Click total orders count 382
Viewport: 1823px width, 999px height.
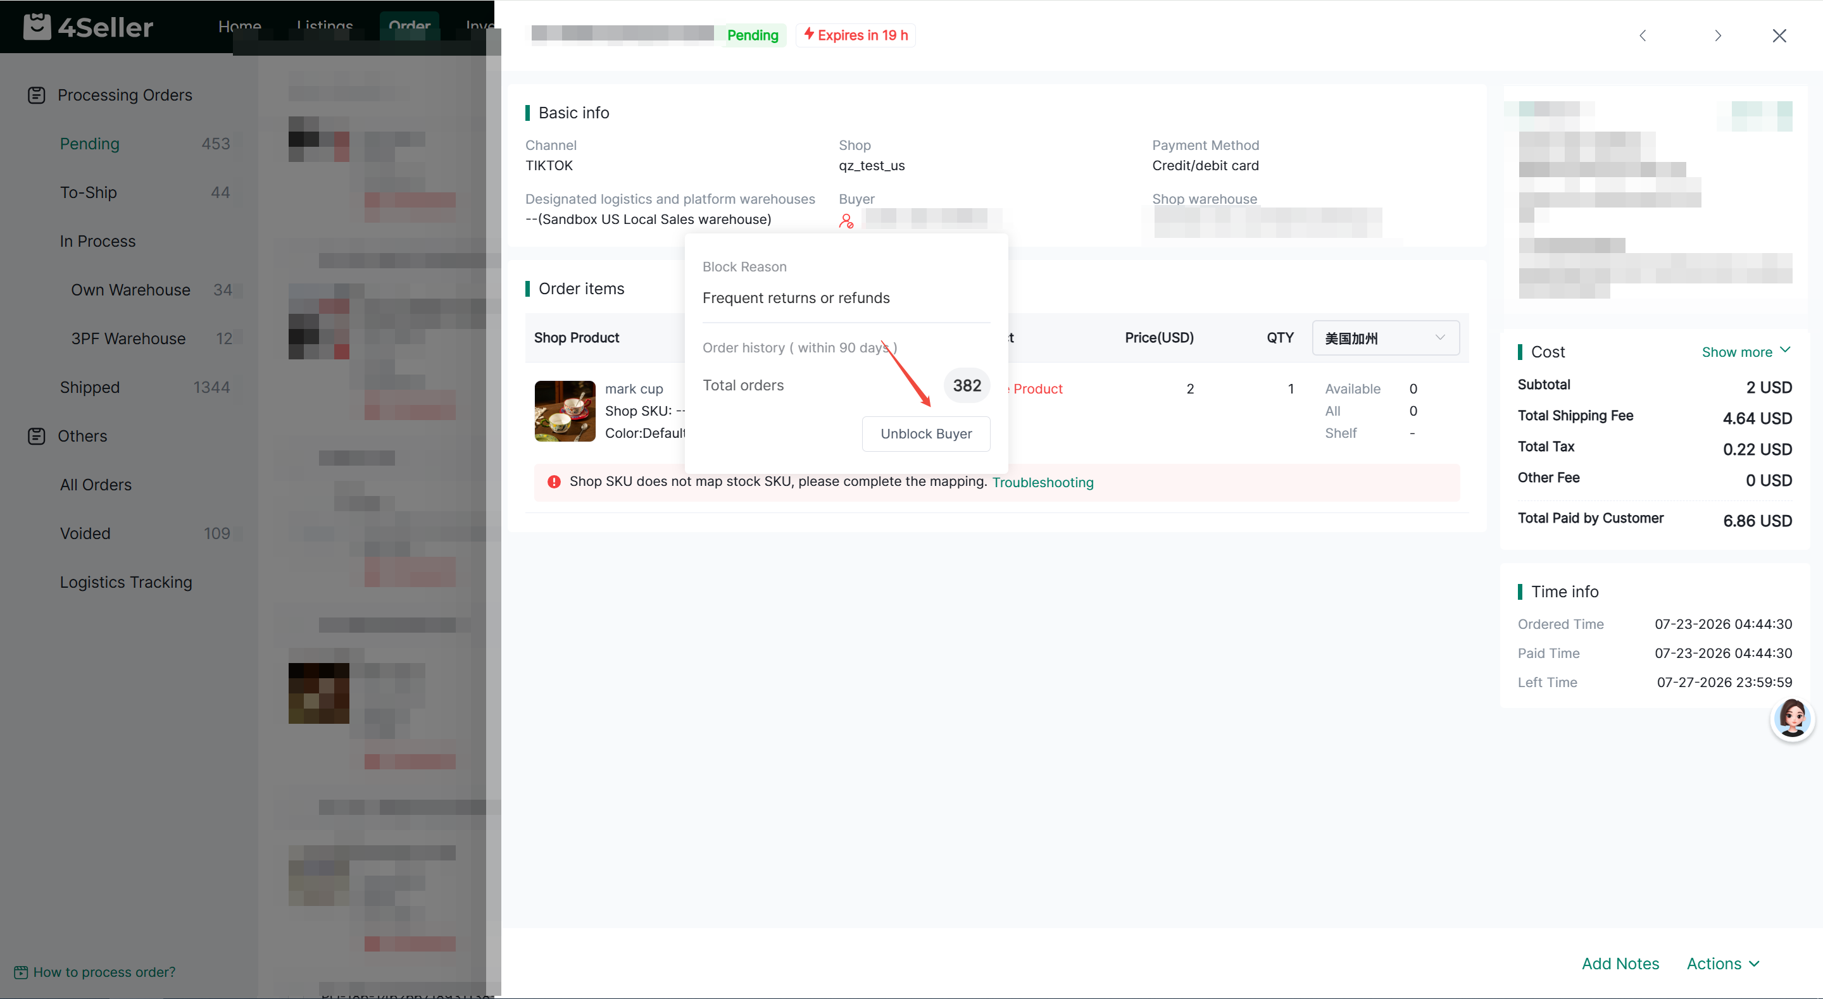pyautogui.click(x=967, y=385)
